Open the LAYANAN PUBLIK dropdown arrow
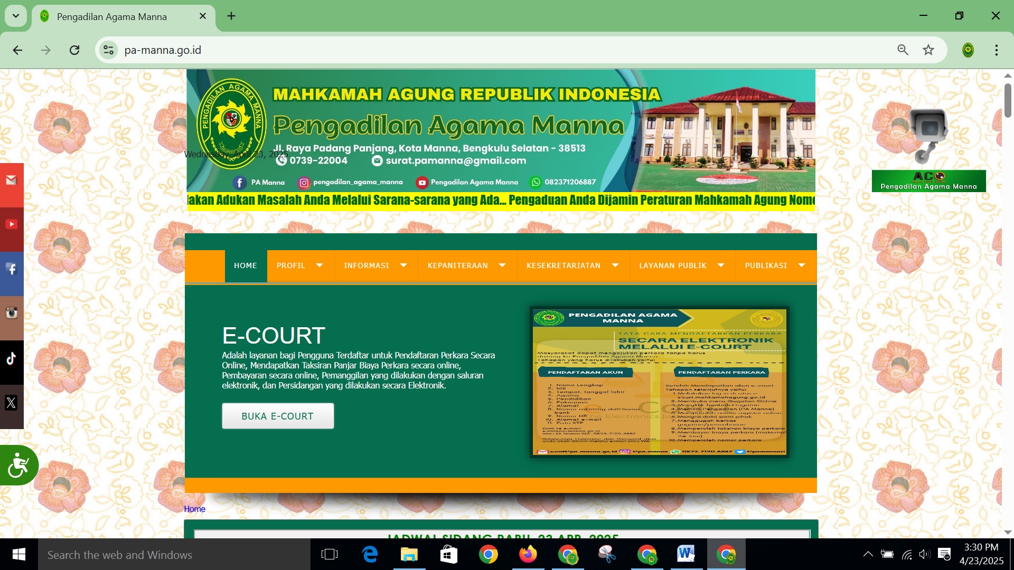 721,265
